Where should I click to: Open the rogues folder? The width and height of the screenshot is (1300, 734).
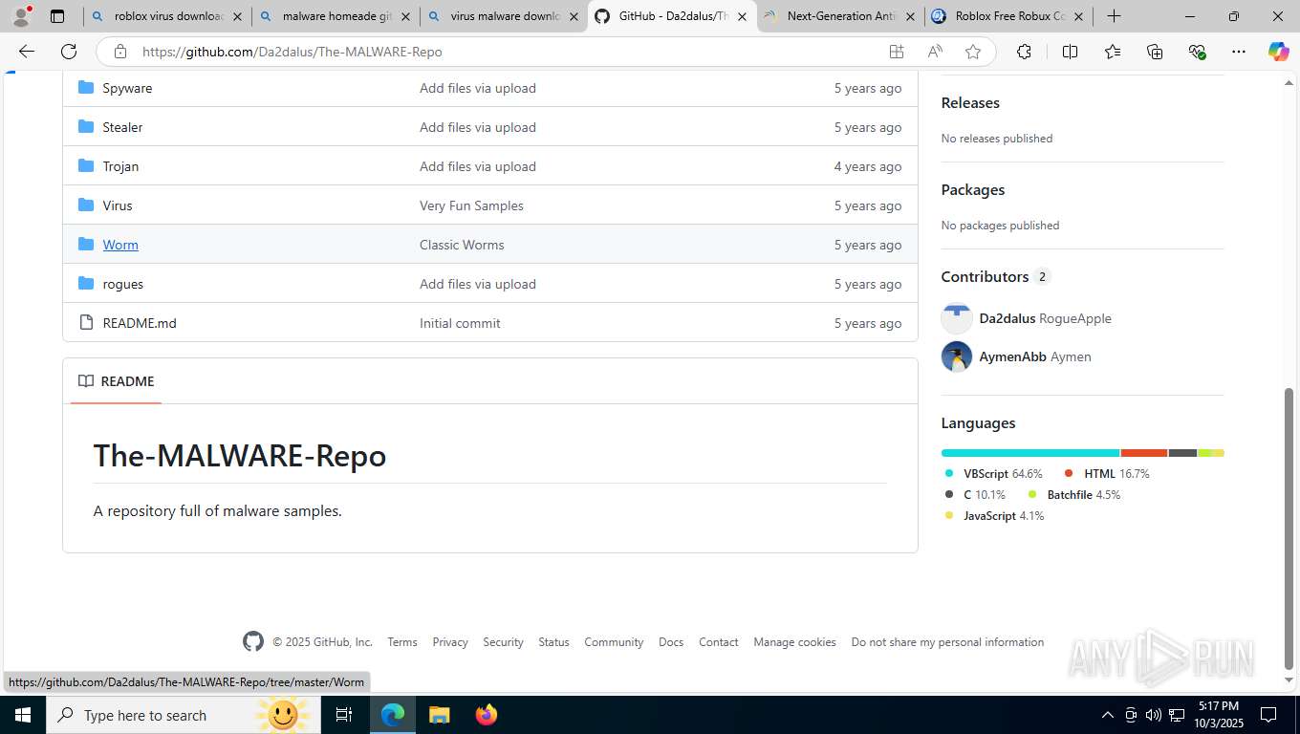(122, 284)
